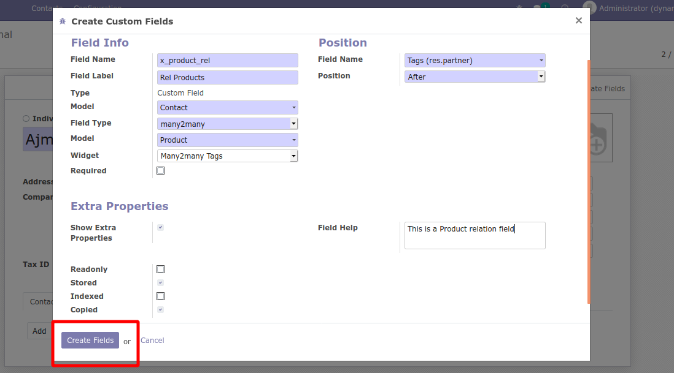Open the Contact model dropdown

pos(227,108)
